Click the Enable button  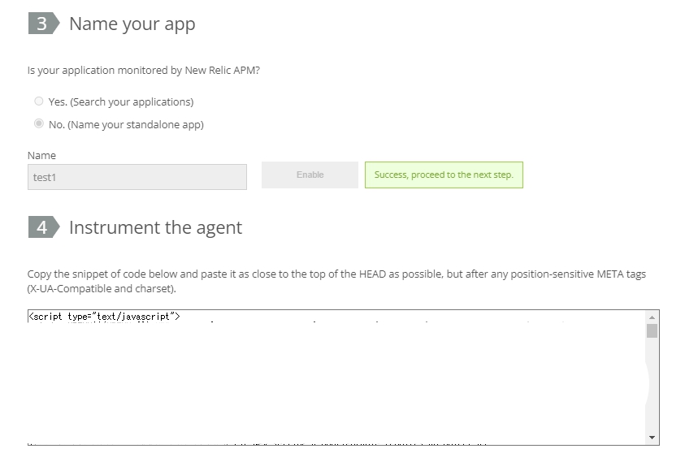tap(310, 175)
